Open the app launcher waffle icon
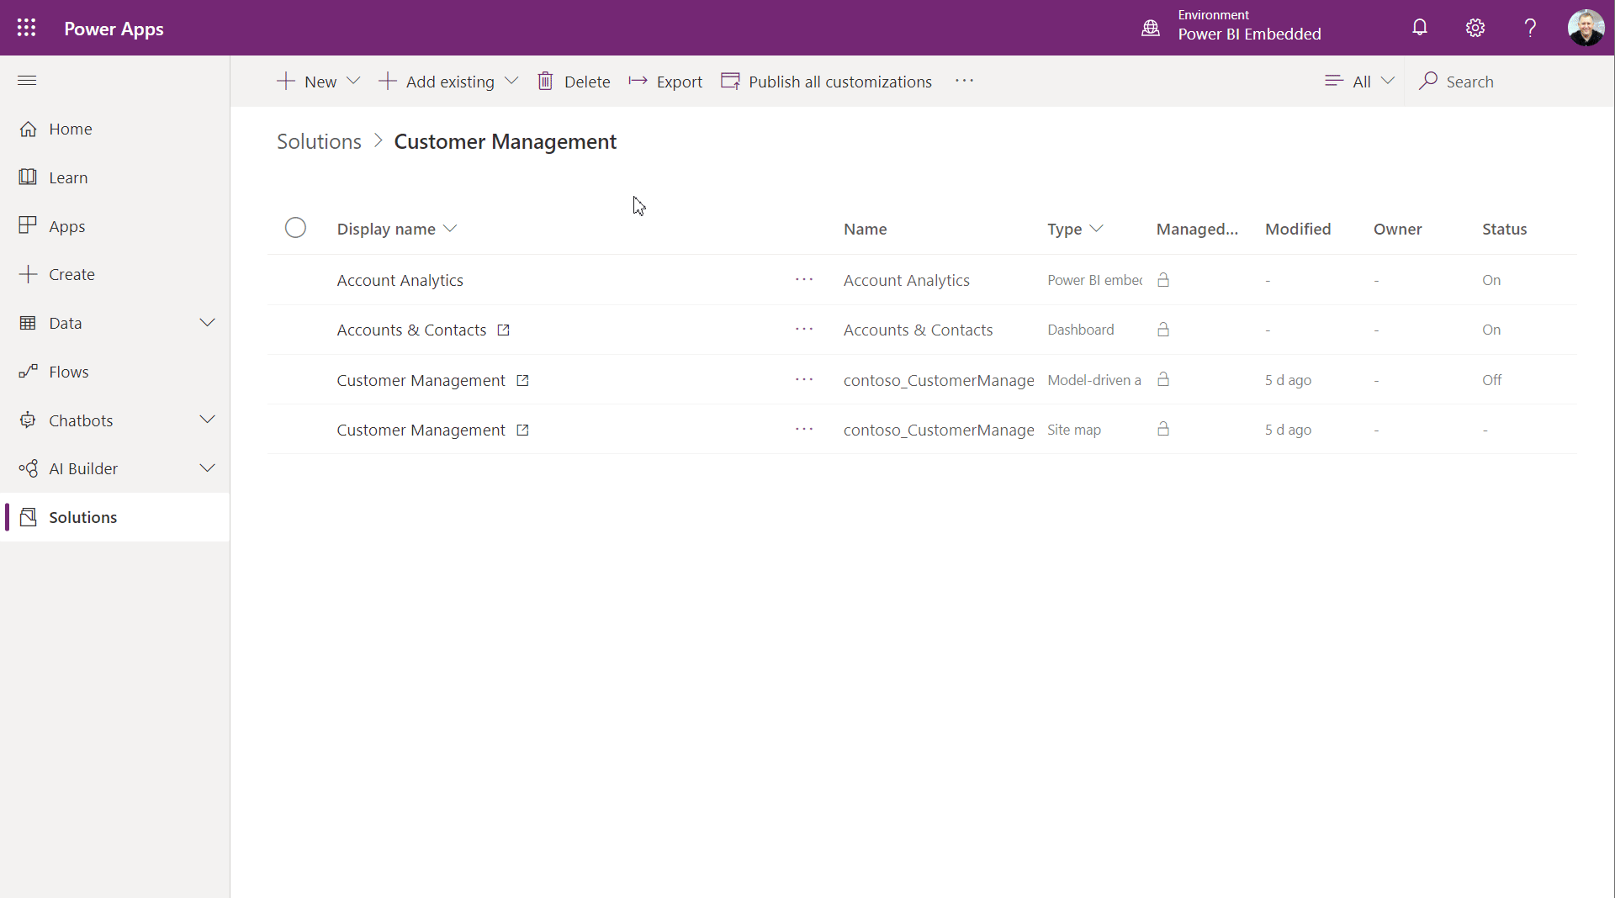The image size is (1615, 898). [26, 28]
